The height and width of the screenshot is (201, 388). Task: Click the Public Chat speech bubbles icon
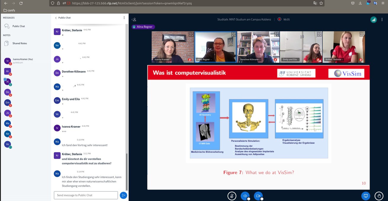(7, 26)
